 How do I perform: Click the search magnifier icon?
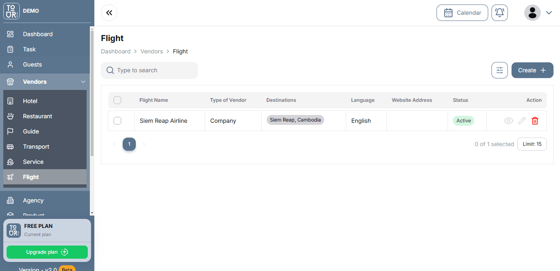tap(110, 70)
